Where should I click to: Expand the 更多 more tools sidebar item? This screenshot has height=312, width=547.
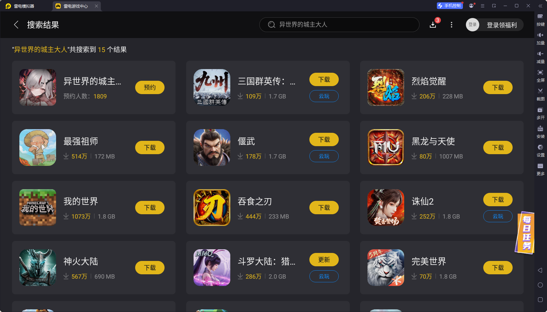[540, 169]
